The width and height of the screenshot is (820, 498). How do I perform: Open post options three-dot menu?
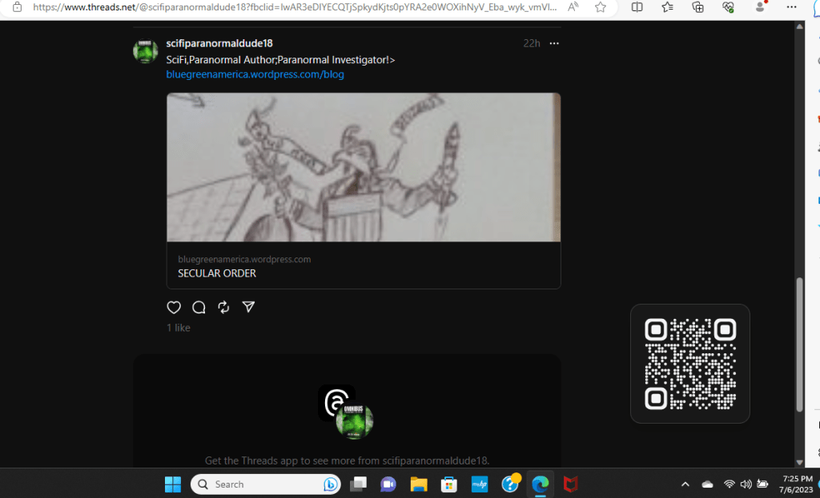(x=554, y=43)
